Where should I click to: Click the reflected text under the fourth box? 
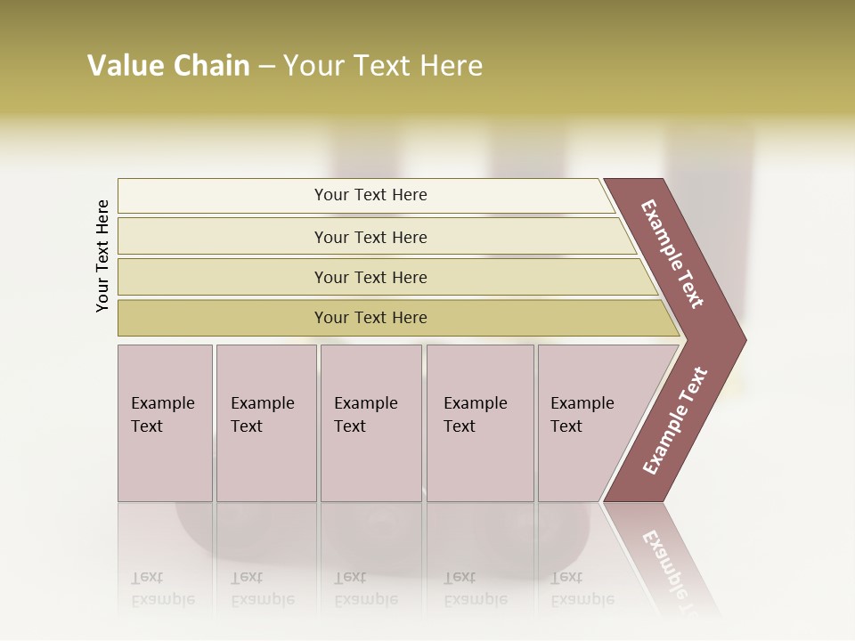click(475, 588)
